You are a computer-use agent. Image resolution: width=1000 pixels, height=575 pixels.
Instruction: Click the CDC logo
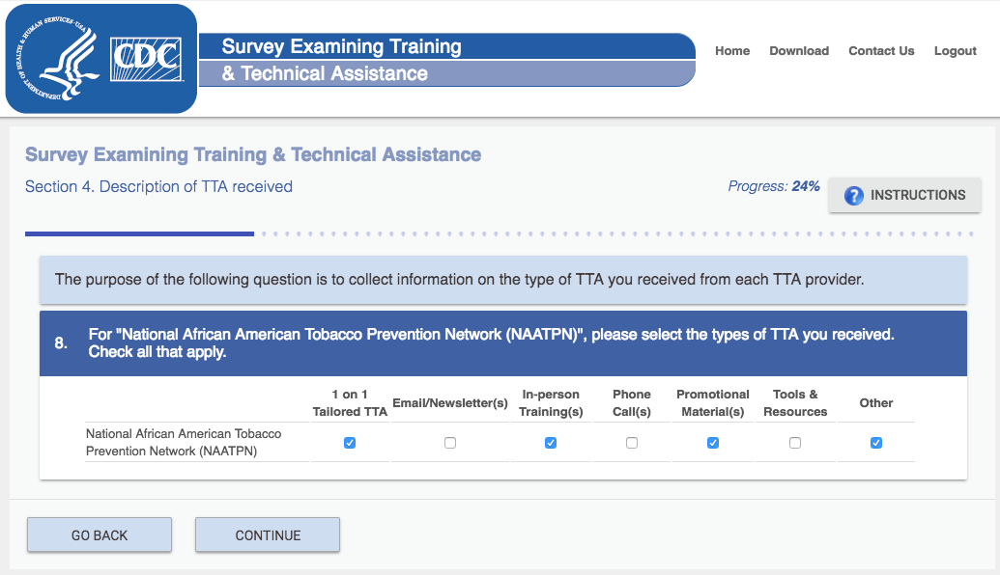coord(147,60)
